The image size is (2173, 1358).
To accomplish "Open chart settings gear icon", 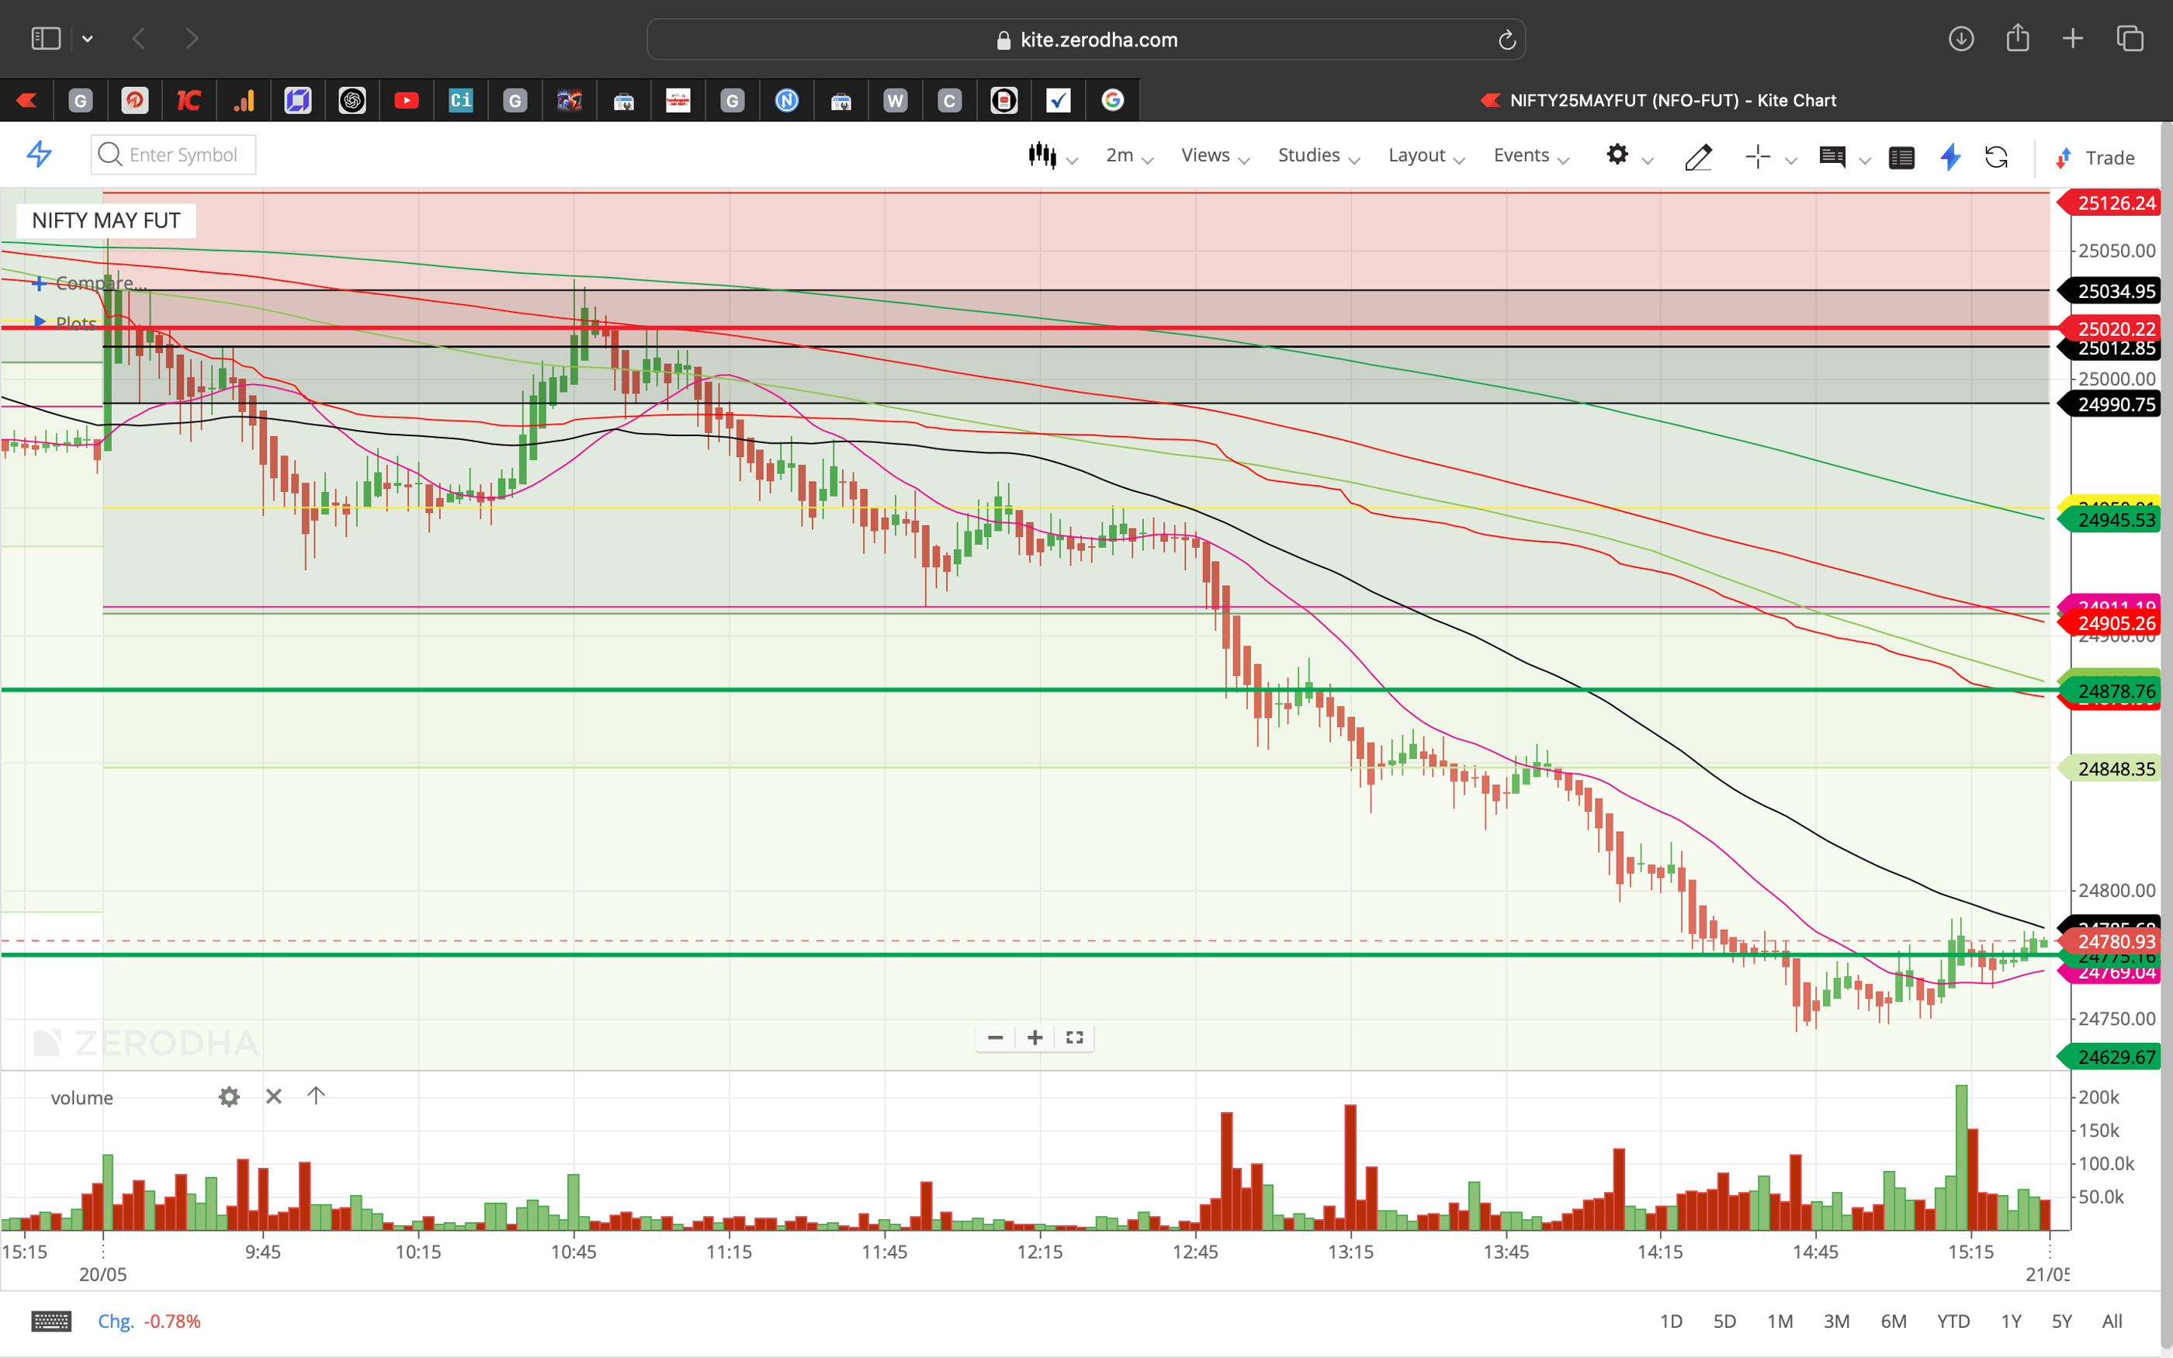I will pos(1618,154).
